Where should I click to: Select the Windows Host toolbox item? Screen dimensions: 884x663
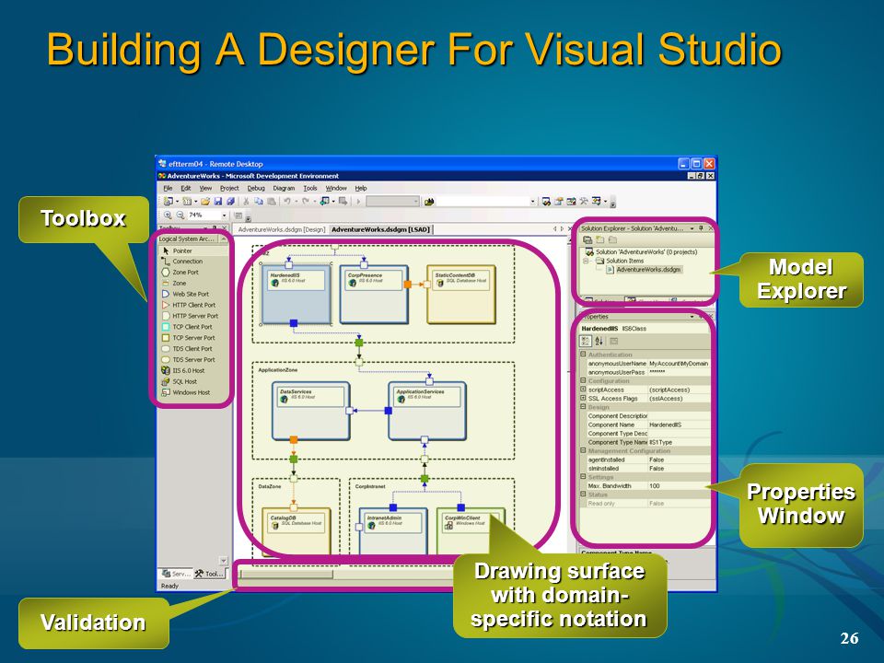click(x=193, y=392)
